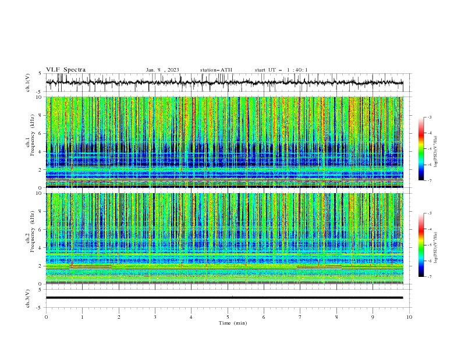
Task: Click time axis tick label "3"
Action: click(x=155, y=317)
